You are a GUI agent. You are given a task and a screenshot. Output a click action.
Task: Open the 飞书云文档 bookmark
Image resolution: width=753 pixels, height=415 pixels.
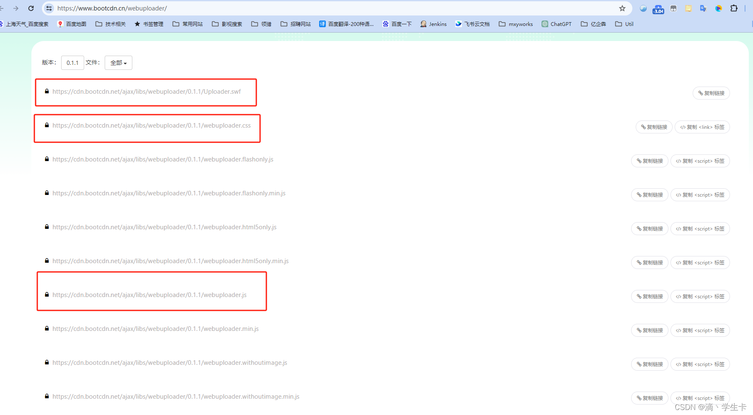pyautogui.click(x=472, y=24)
